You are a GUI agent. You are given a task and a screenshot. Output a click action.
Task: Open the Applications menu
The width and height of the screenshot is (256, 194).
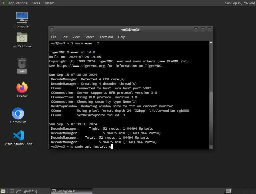tap(18, 3)
